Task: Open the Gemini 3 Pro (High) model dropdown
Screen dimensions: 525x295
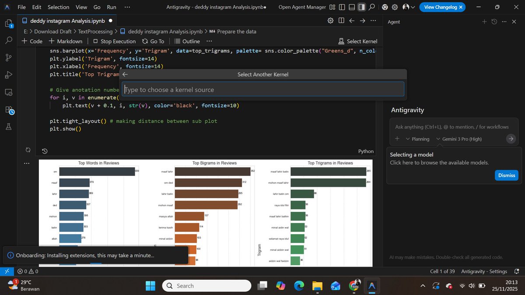Action: click(459, 139)
